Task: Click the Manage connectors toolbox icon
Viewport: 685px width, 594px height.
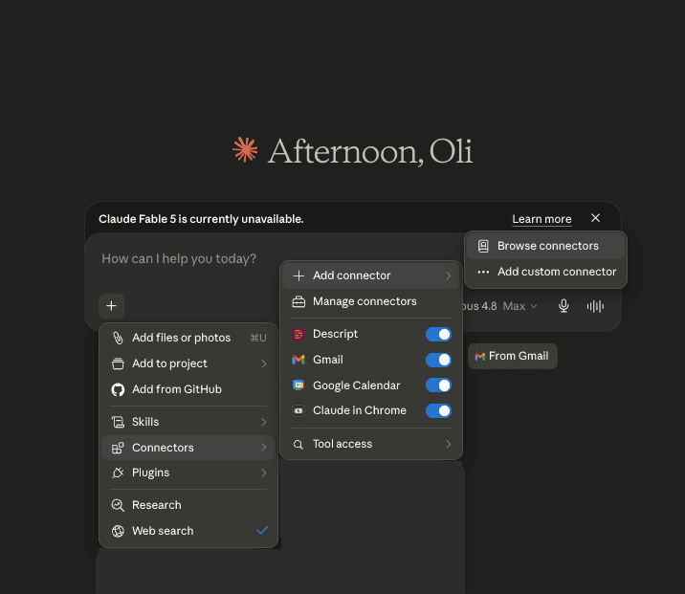Action: (298, 301)
